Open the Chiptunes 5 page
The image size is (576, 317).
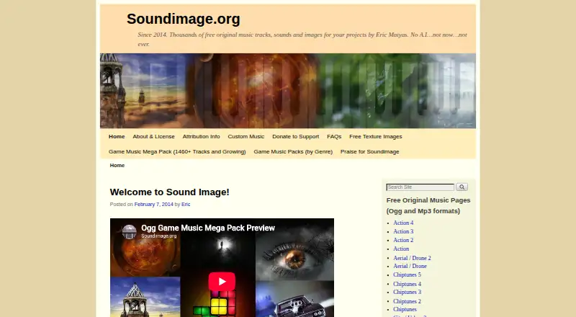[407, 275]
